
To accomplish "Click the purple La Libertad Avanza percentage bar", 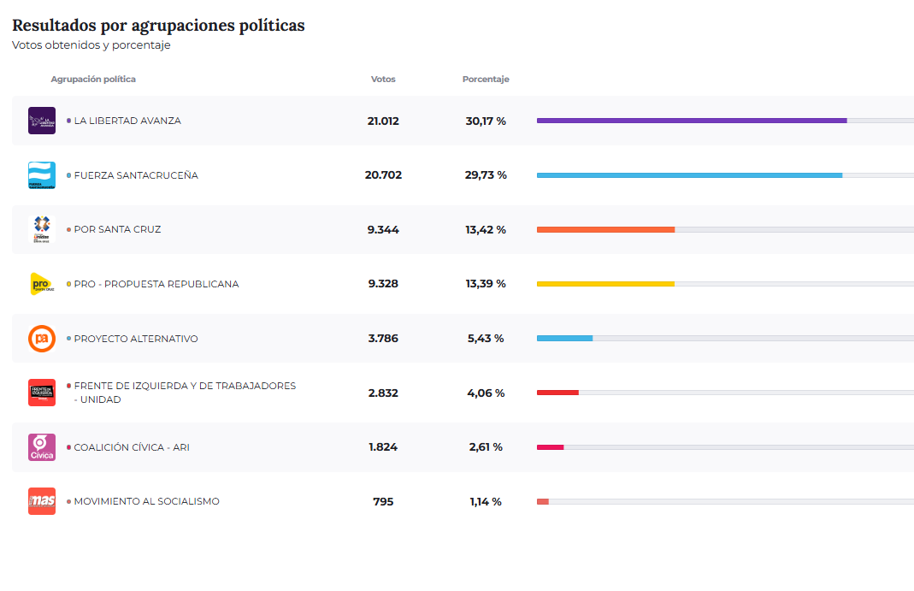I will point(691,121).
